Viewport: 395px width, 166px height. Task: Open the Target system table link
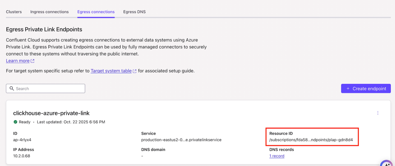(x=111, y=71)
